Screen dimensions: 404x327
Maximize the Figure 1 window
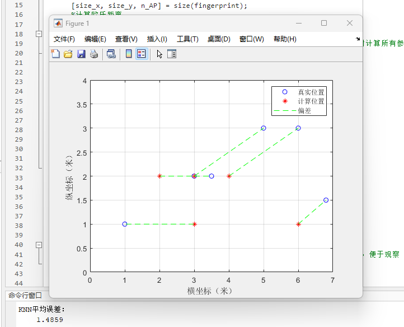(323, 23)
